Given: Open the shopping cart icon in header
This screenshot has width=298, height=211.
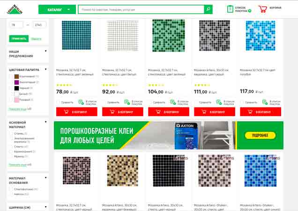Looking at the screenshot, I should pos(263,9).
